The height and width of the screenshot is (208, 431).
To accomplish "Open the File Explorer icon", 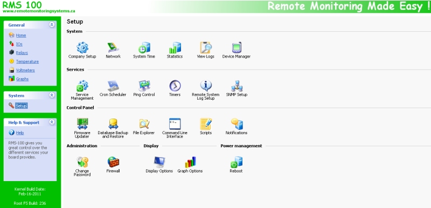I will 144,124.
